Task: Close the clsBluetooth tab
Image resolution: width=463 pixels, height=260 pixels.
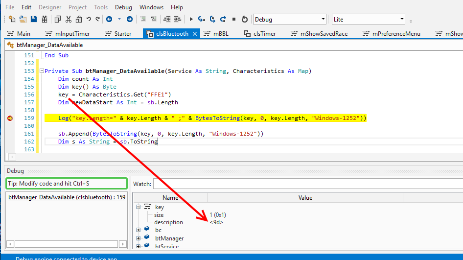Action: pyautogui.click(x=194, y=34)
